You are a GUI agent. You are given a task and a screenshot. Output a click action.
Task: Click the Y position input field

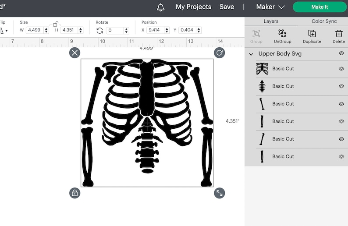[187, 30]
